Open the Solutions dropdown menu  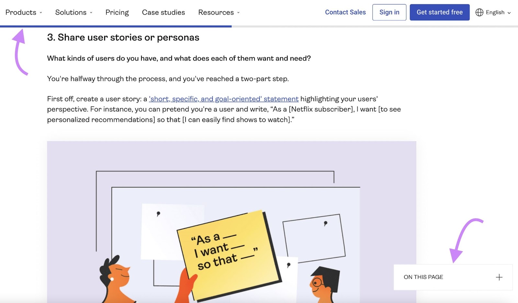pyautogui.click(x=71, y=12)
